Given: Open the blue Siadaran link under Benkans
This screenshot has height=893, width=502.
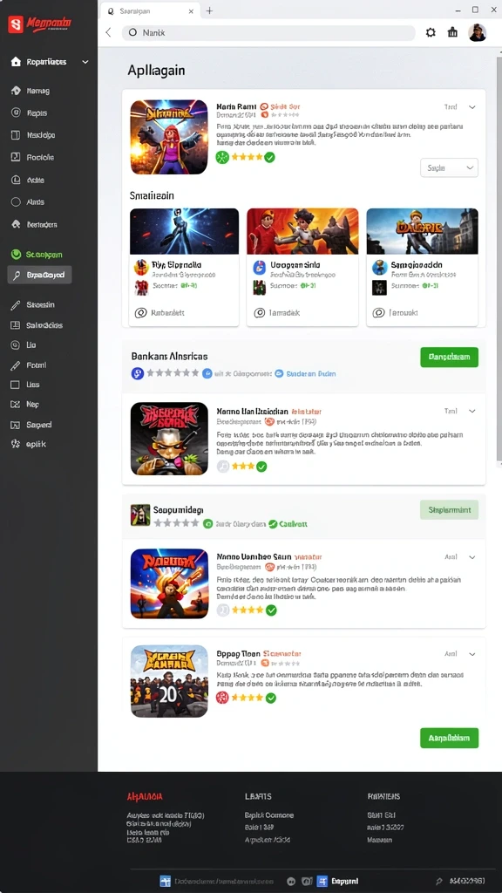Looking at the screenshot, I should pos(311,373).
